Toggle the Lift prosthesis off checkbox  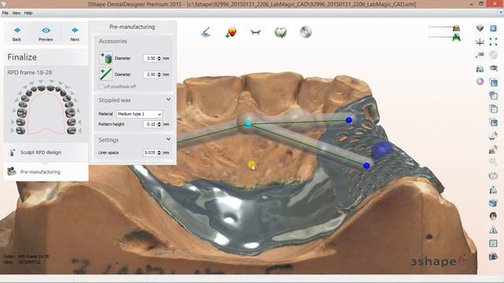point(101,86)
